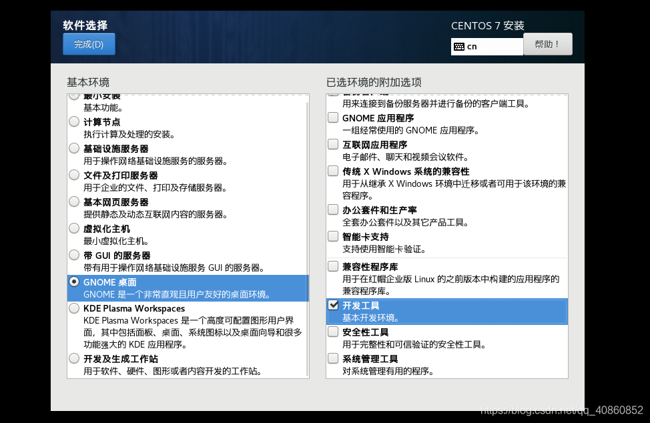Tick the 兼容性程序库 checkbox
The width and height of the screenshot is (650, 423).
point(333,266)
